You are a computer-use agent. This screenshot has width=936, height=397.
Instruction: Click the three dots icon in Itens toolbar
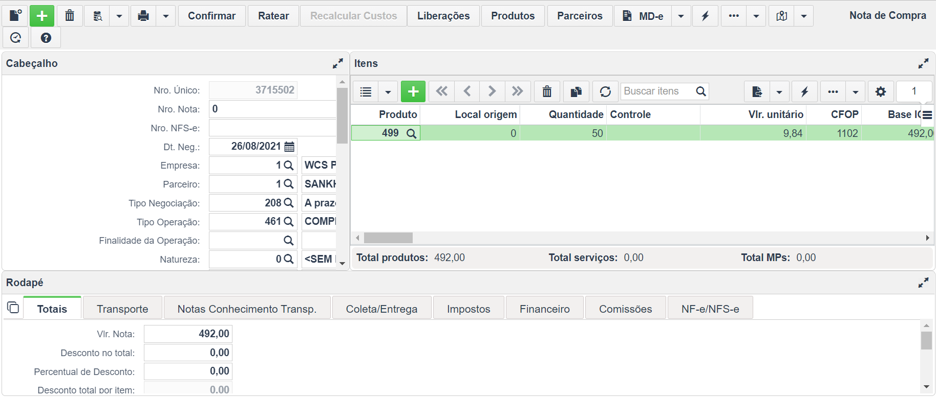tap(833, 91)
